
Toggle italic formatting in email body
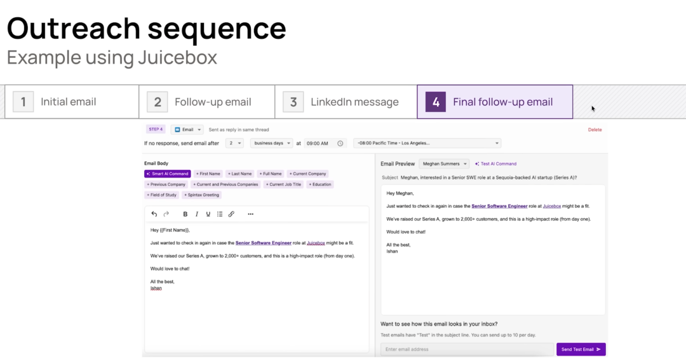tap(197, 214)
